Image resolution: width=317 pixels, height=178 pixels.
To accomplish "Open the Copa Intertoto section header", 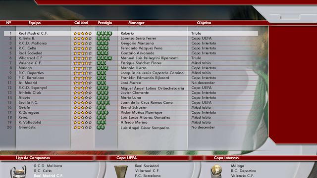I will click(x=226, y=158).
